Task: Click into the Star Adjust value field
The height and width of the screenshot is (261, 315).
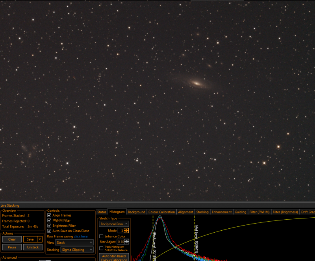Action: 121,242
